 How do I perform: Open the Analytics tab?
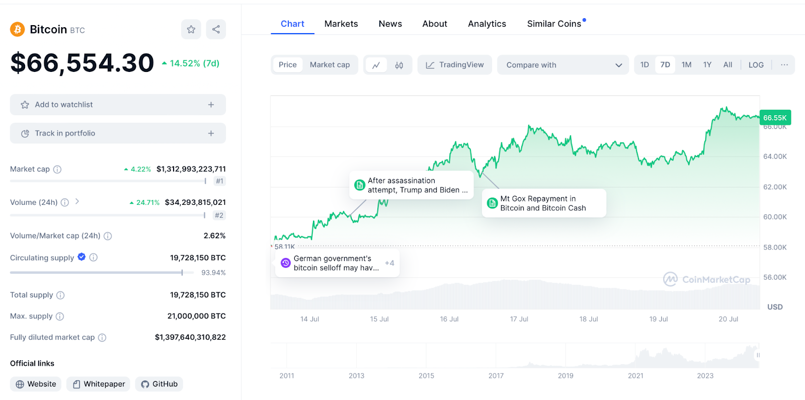(487, 24)
